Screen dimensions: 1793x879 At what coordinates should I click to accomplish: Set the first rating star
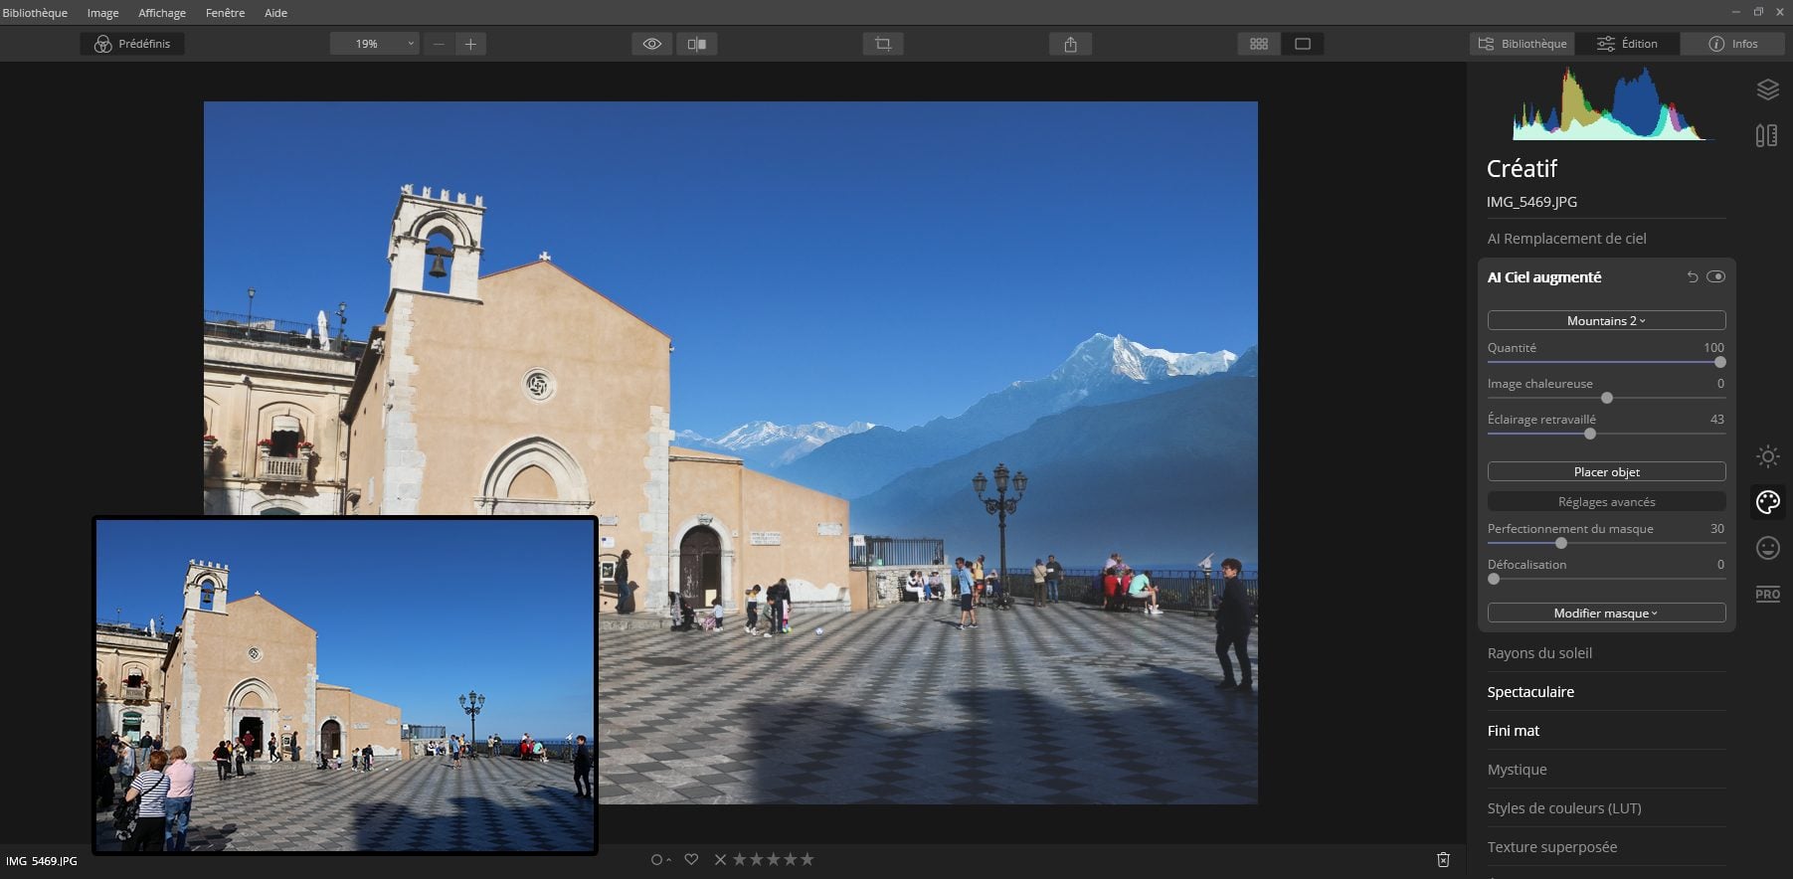pyautogui.click(x=739, y=859)
